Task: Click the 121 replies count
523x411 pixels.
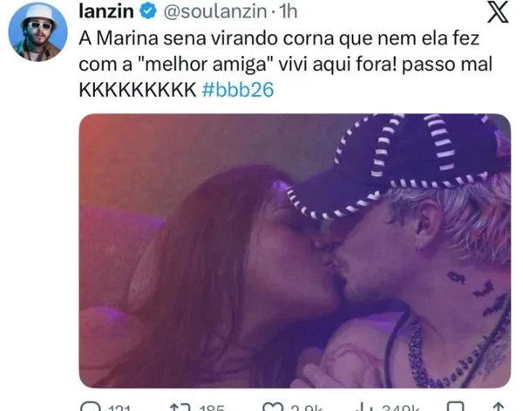Action: (119, 408)
